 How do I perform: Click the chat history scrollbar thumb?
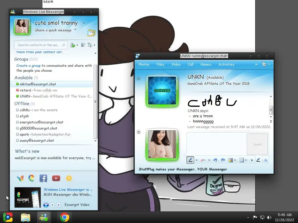click(271, 110)
